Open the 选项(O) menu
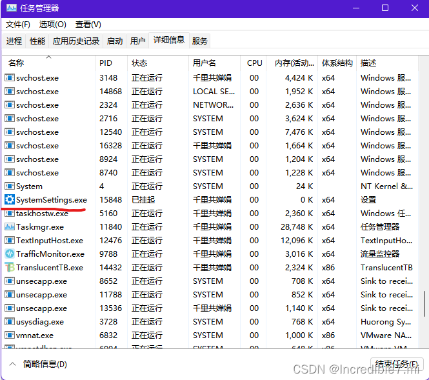Screen dimensions: 429x380 click(52, 25)
